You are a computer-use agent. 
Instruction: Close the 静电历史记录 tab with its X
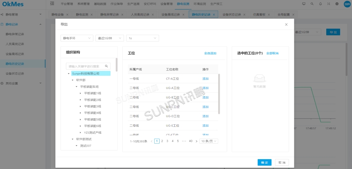214,15
